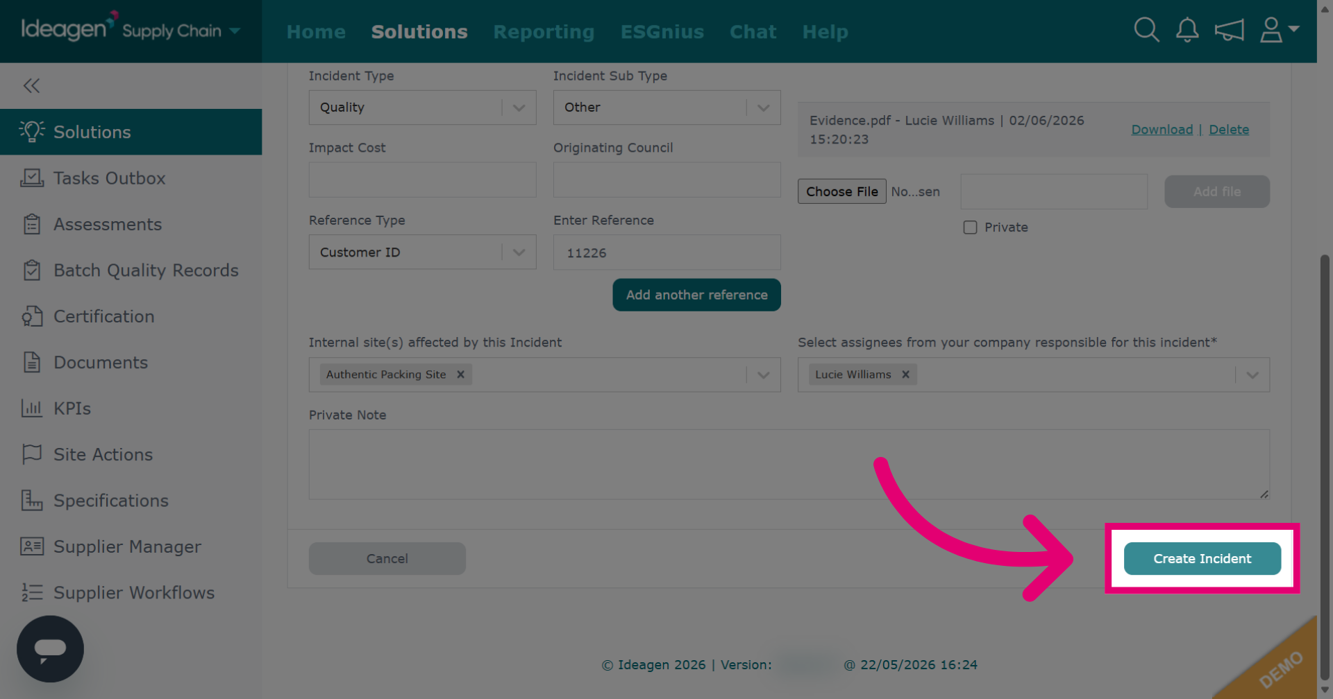Click Enter Reference field with 11226
The height and width of the screenshot is (699, 1333).
pyautogui.click(x=666, y=252)
